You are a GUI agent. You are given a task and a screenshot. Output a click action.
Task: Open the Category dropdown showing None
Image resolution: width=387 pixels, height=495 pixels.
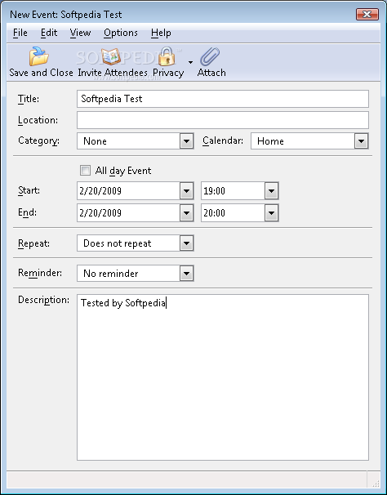point(135,140)
